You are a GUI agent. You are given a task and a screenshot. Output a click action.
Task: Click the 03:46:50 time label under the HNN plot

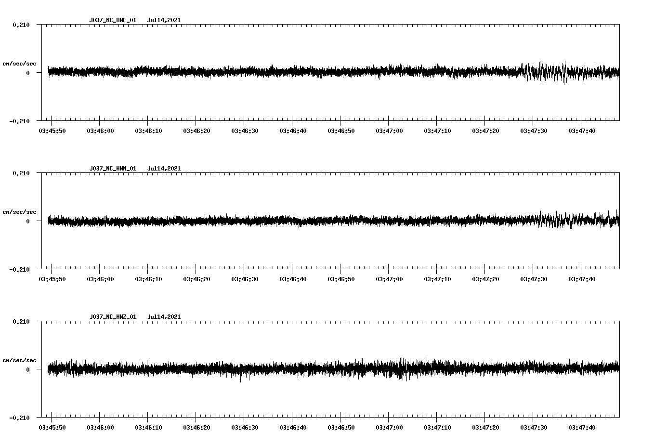[x=341, y=279]
